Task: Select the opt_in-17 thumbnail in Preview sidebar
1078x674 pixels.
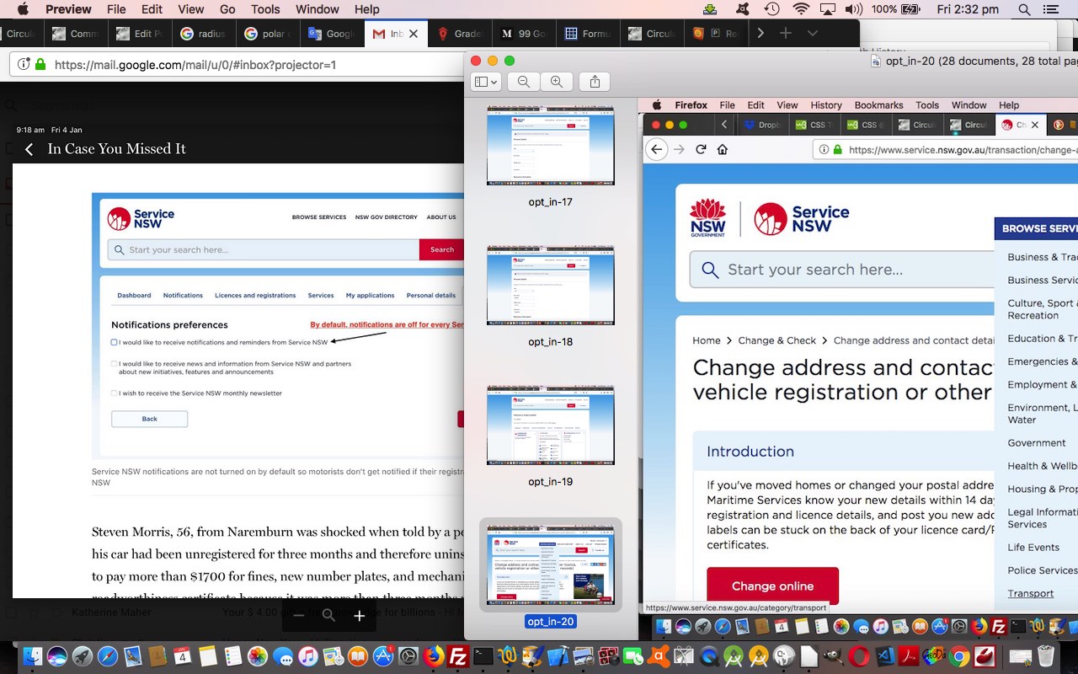Action: tap(551, 146)
